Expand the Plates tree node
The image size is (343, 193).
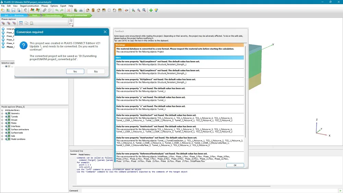[2, 123]
